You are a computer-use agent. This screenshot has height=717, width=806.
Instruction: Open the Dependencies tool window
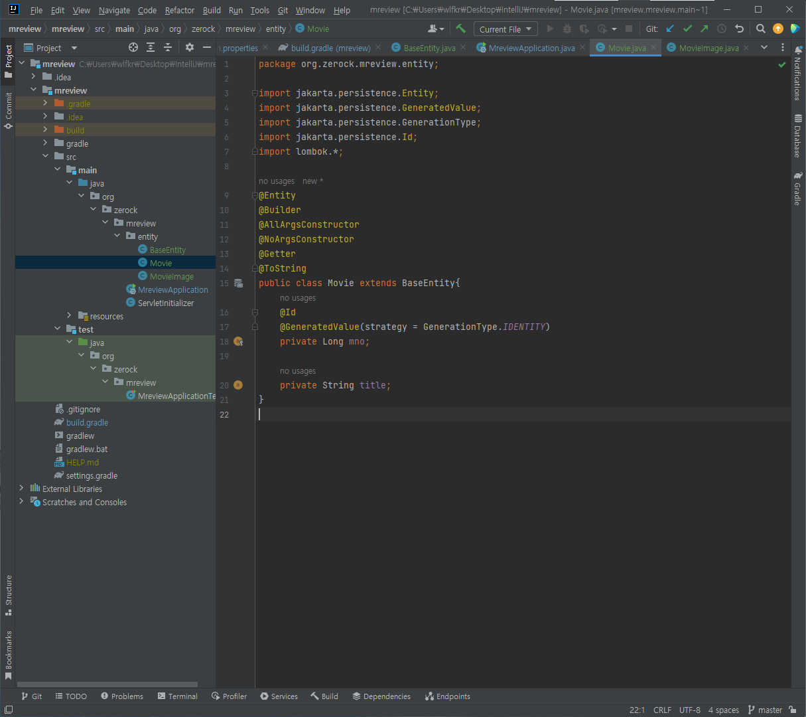click(381, 696)
